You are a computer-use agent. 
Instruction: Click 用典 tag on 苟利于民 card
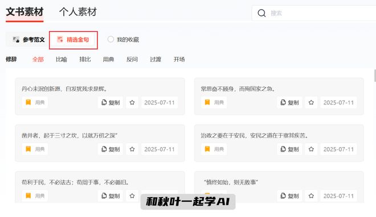pyautogui.click(x=35, y=196)
